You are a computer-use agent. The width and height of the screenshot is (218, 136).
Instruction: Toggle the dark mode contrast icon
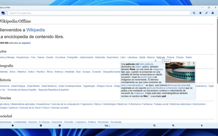click(x=200, y=13)
